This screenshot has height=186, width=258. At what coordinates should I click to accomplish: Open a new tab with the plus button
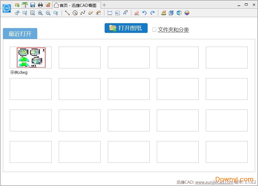pyautogui.click(x=103, y=5)
